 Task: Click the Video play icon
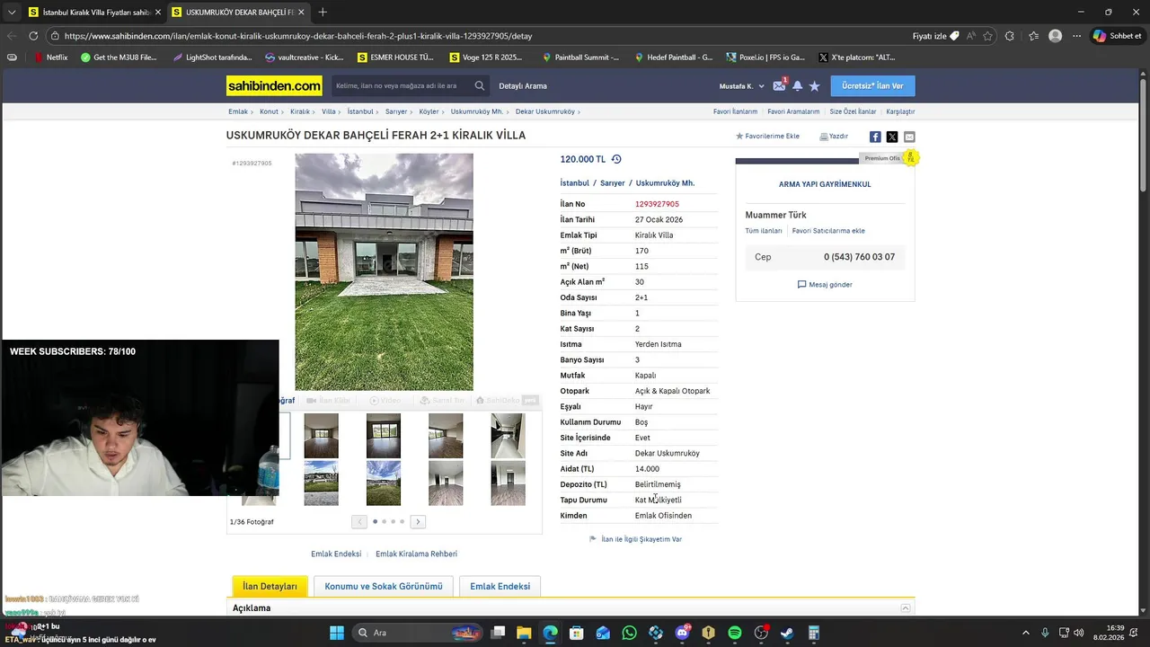(375, 401)
